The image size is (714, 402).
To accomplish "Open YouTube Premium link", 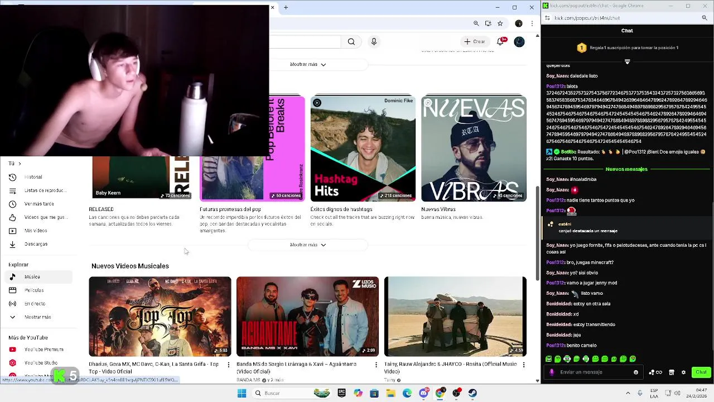I will coord(40,350).
